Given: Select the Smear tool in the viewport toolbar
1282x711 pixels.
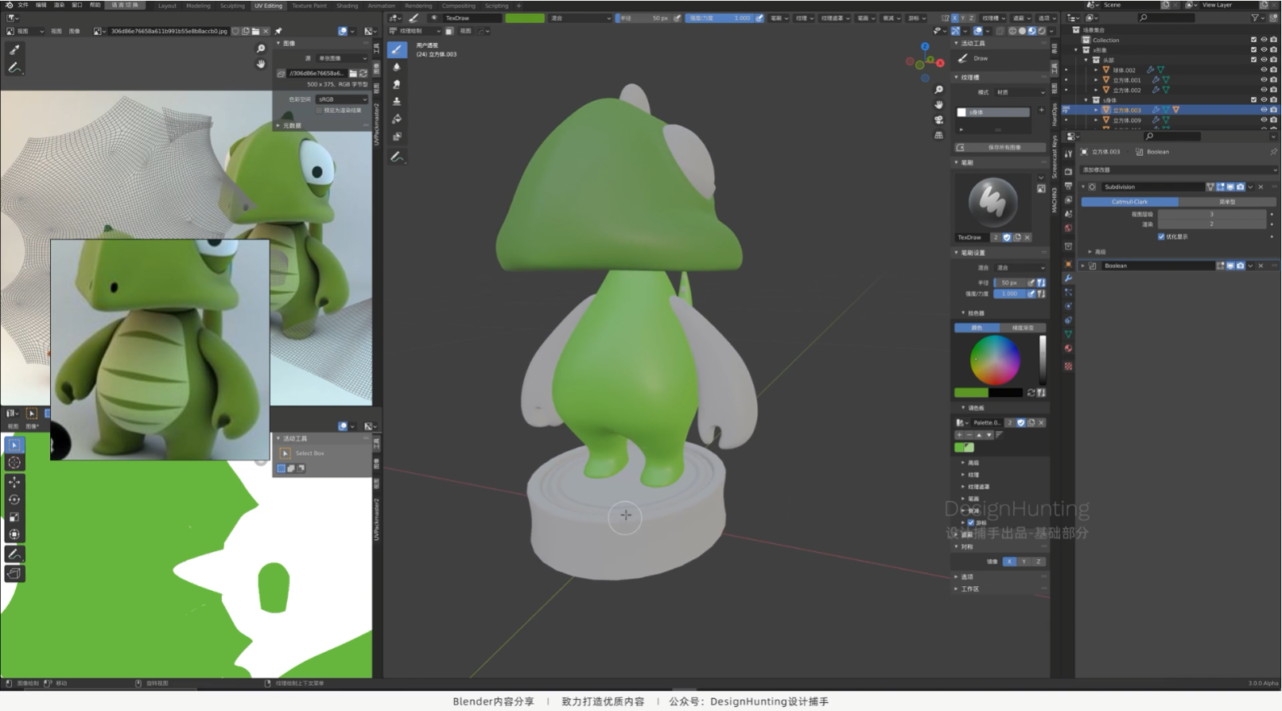Looking at the screenshot, I should point(396,84).
